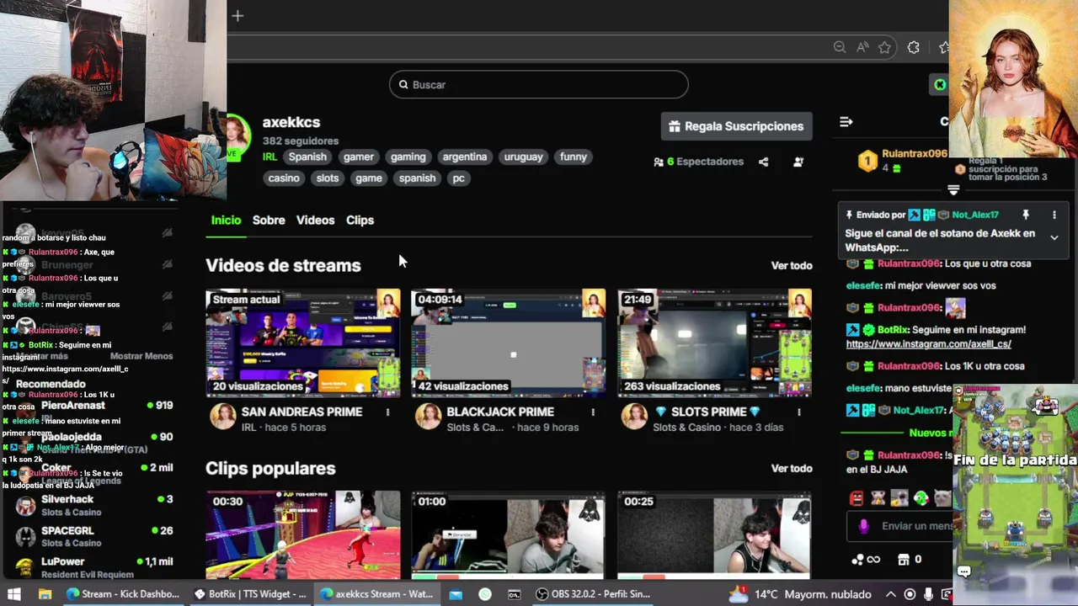Viewport: 1078px width, 606px height.
Task: Open the Stream actual video thumbnail
Action: tap(303, 343)
